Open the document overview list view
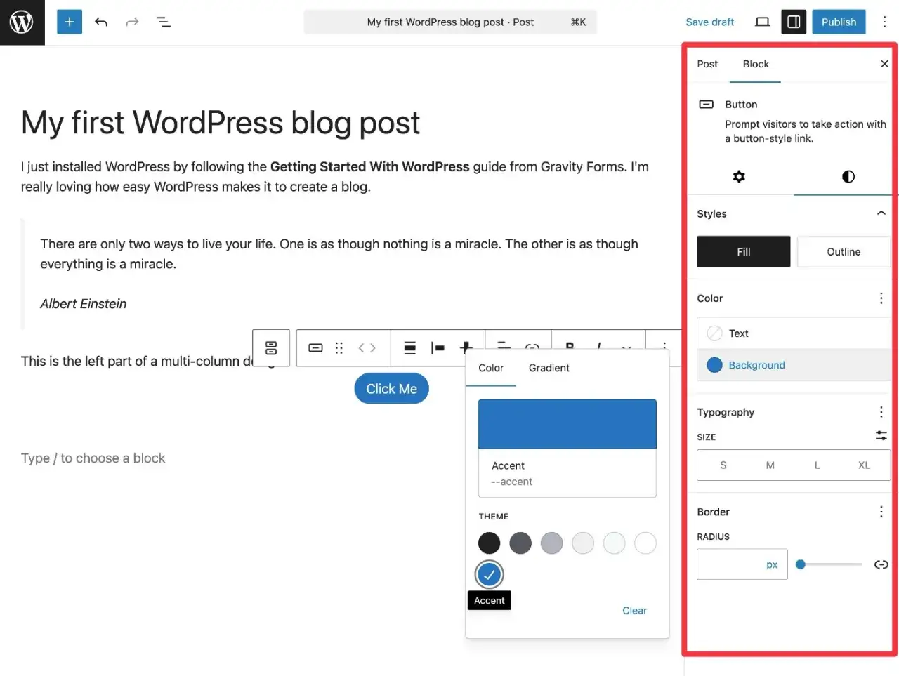This screenshot has height=676, width=899. (164, 22)
